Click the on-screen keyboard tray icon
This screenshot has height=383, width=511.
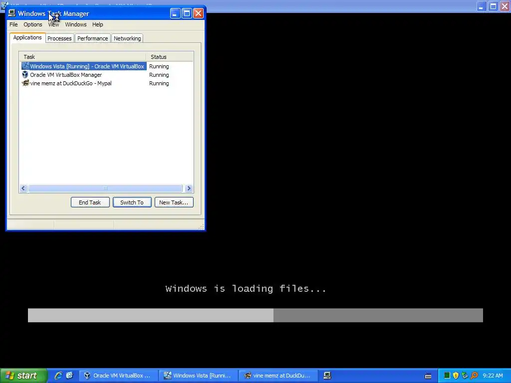point(428,376)
